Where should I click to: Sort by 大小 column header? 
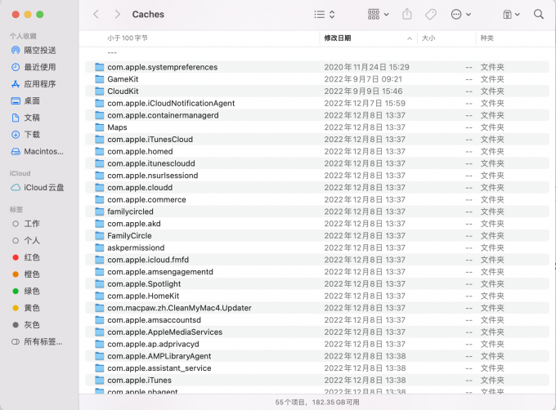coord(428,38)
